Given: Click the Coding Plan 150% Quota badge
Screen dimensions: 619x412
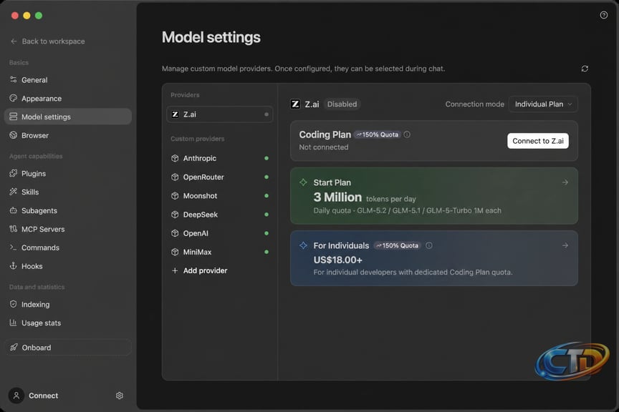Looking at the screenshot, I should (378, 134).
